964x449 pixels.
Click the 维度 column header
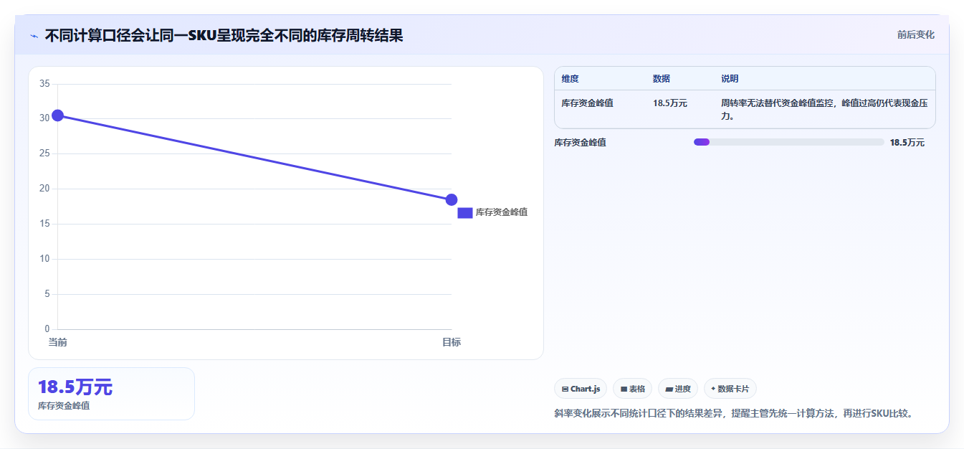[571, 79]
